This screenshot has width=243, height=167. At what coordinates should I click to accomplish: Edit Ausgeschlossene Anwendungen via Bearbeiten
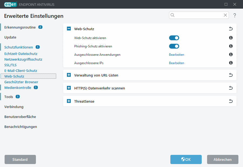tap(177, 55)
